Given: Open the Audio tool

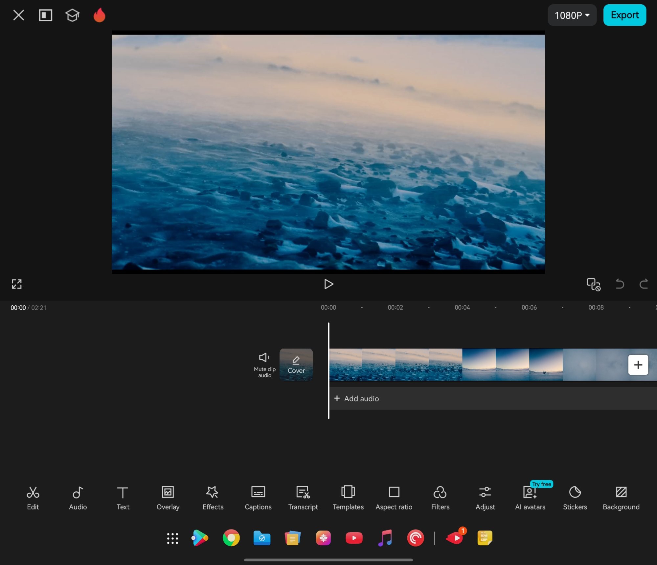Looking at the screenshot, I should [x=78, y=498].
